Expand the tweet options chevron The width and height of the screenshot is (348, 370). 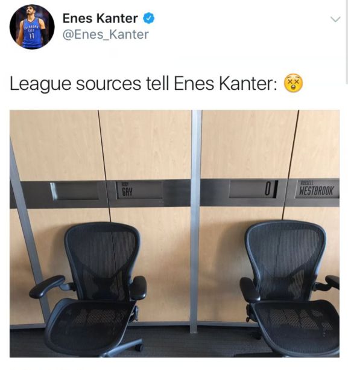point(335,19)
